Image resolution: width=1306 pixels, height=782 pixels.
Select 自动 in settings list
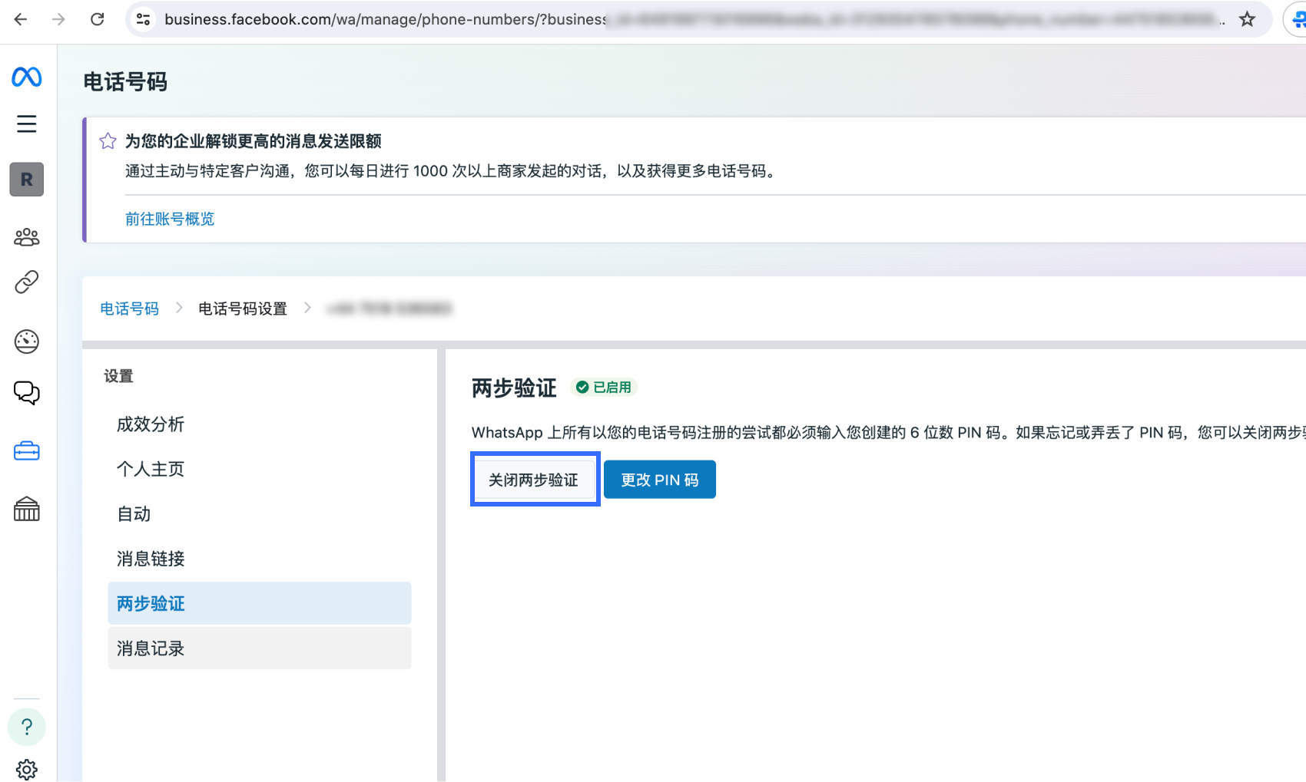click(260, 514)
